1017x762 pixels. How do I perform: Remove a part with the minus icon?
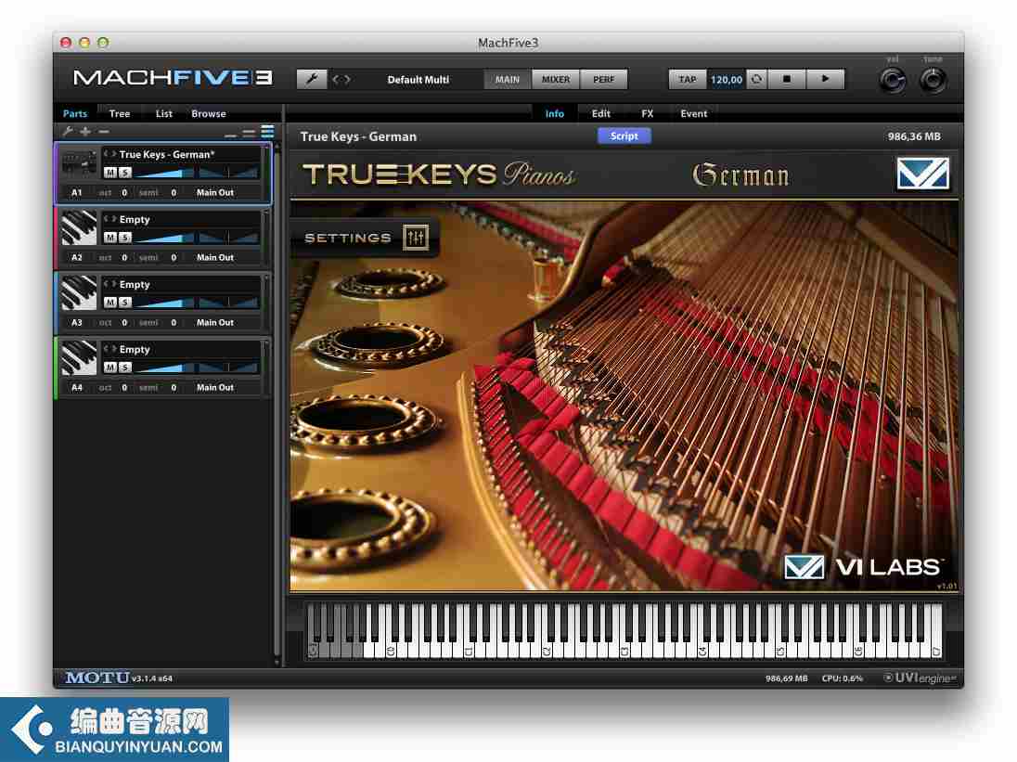[103, 132]
